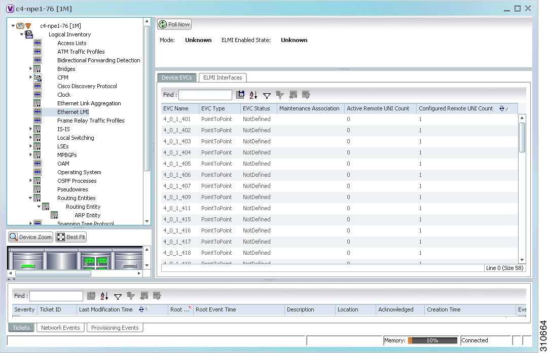Sort the Device EVCs table values
Screen dimensions: 549x353
[253, 95]
